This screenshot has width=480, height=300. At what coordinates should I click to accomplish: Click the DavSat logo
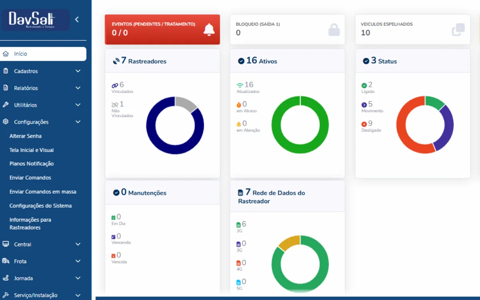(x=36, y=20)
